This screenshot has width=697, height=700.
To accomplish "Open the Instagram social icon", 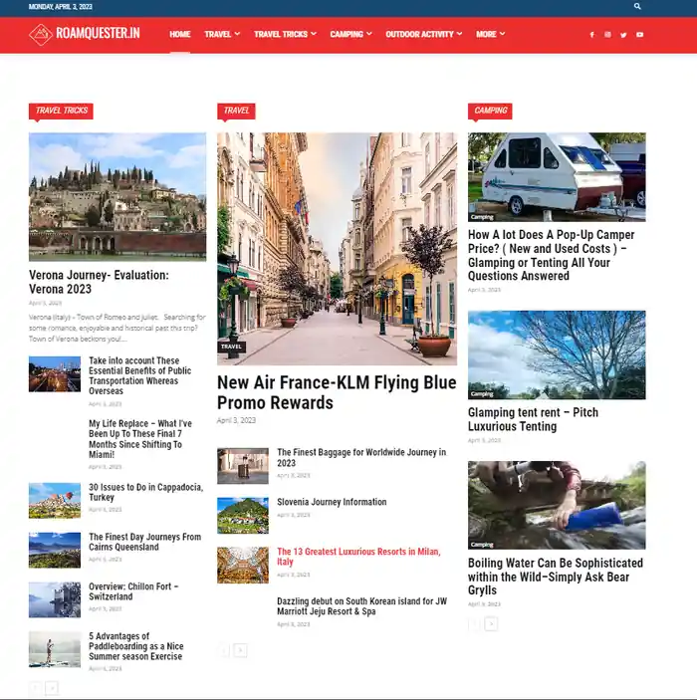I will [607, 35].
